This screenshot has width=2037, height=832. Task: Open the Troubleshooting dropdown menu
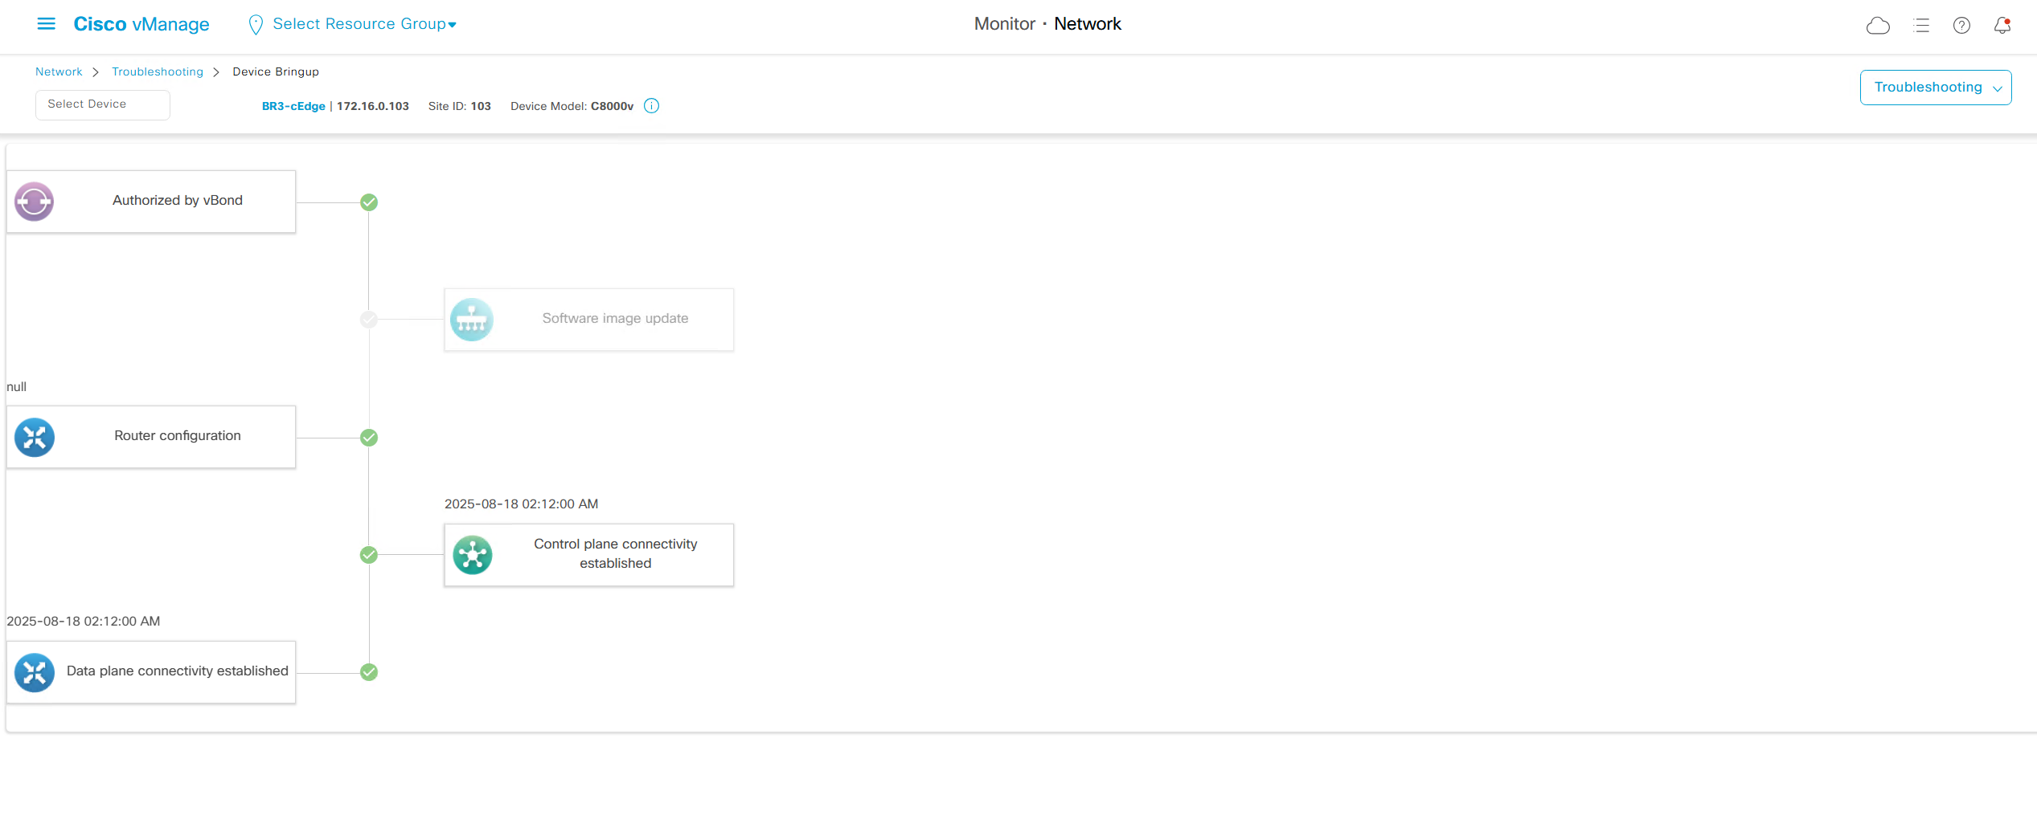1935,88
